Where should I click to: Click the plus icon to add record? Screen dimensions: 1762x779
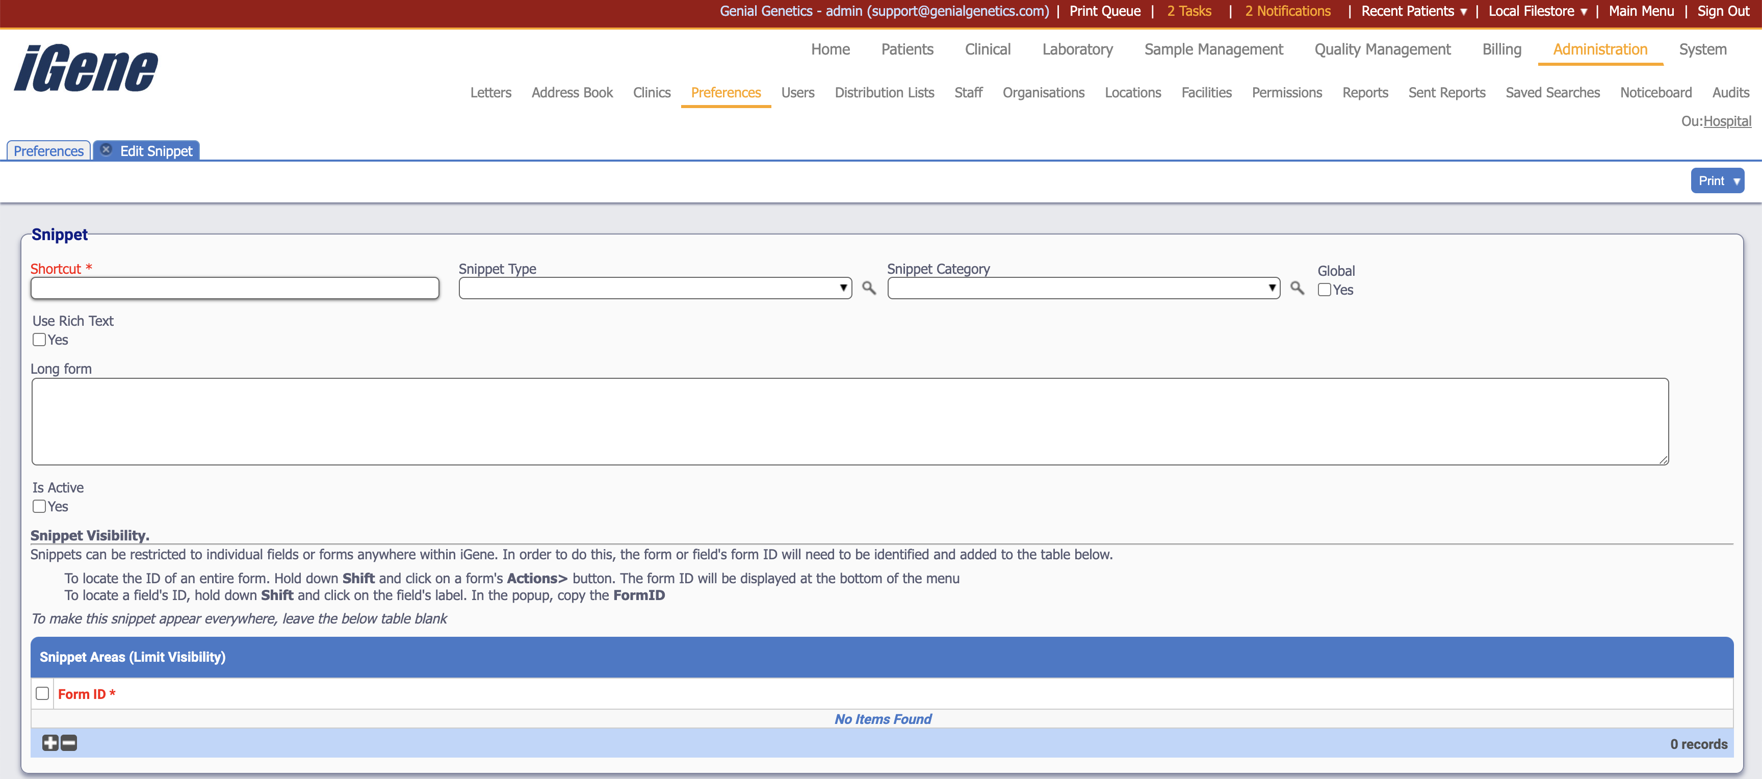pyautogui.click(x=50, y=743)
